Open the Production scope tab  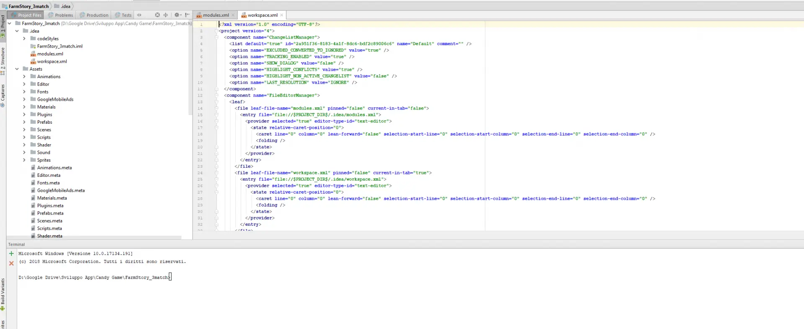(94, 15)
